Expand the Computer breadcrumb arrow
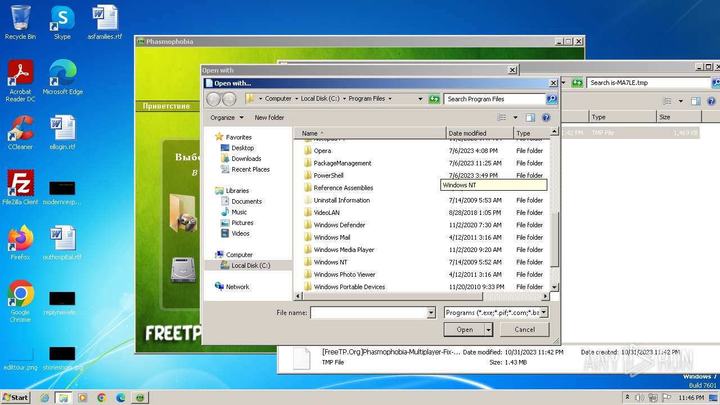 click(x=296, y=99)
